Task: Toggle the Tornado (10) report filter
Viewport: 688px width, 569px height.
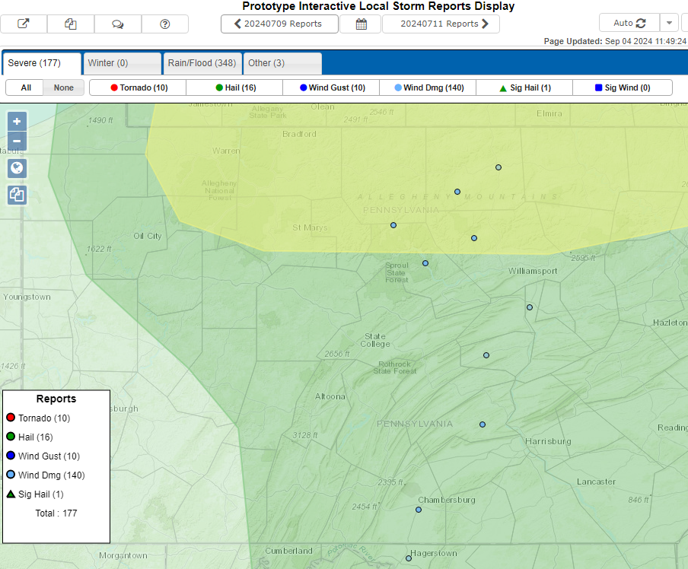Action: (x=138, y=87)
